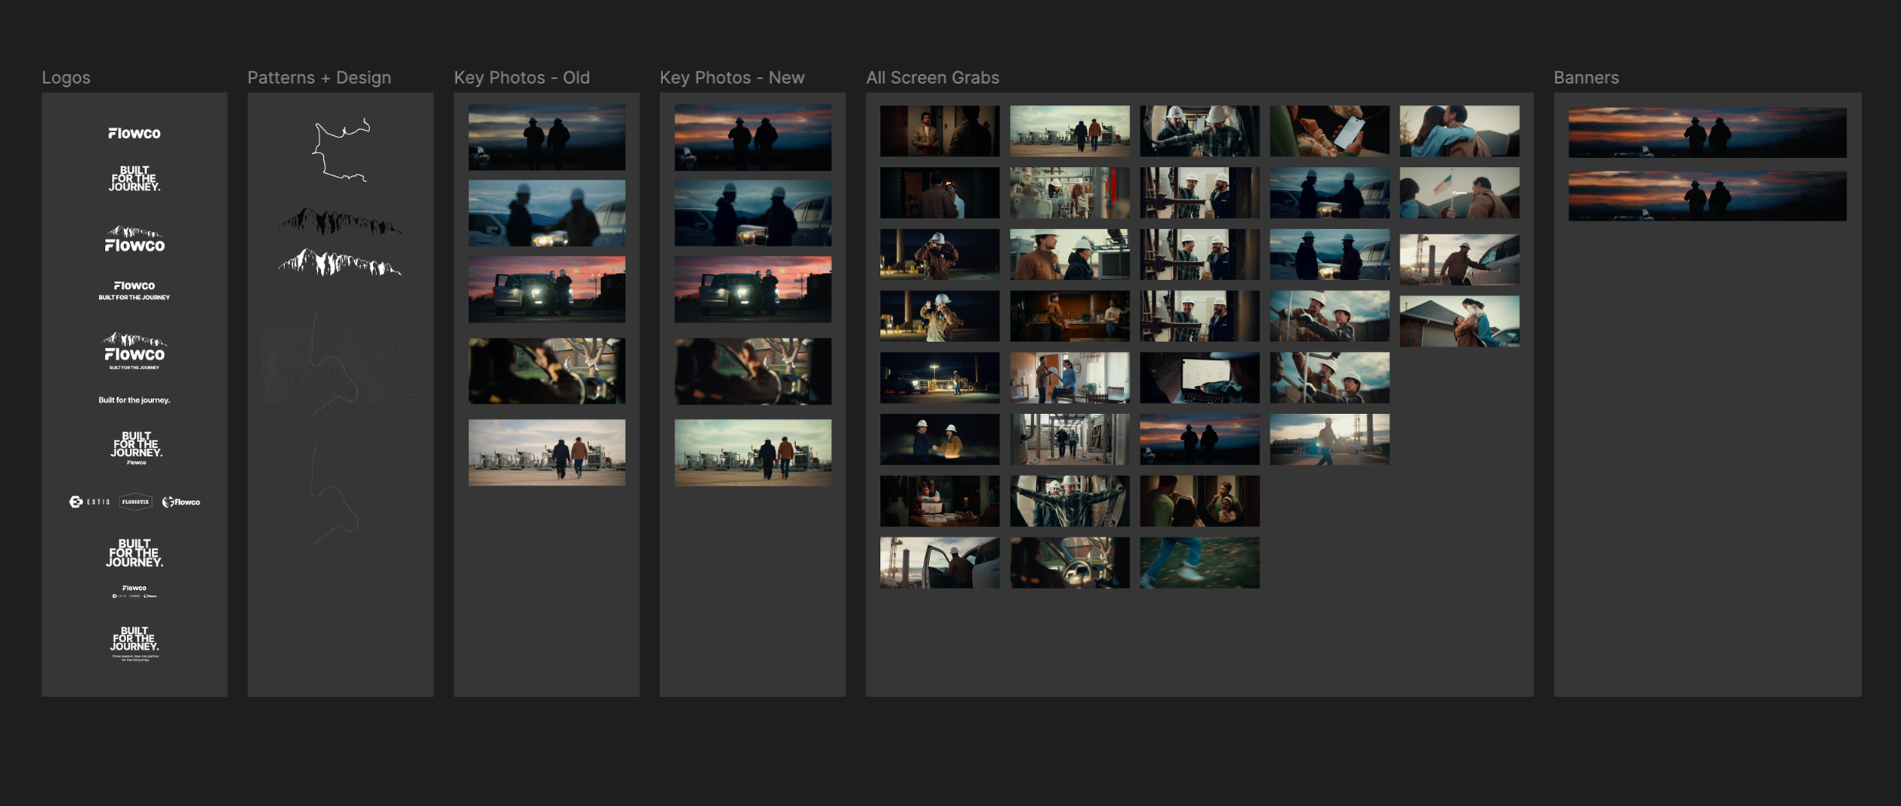Select two men walking photo in Key Photos - Old

[x=547, y=452]
